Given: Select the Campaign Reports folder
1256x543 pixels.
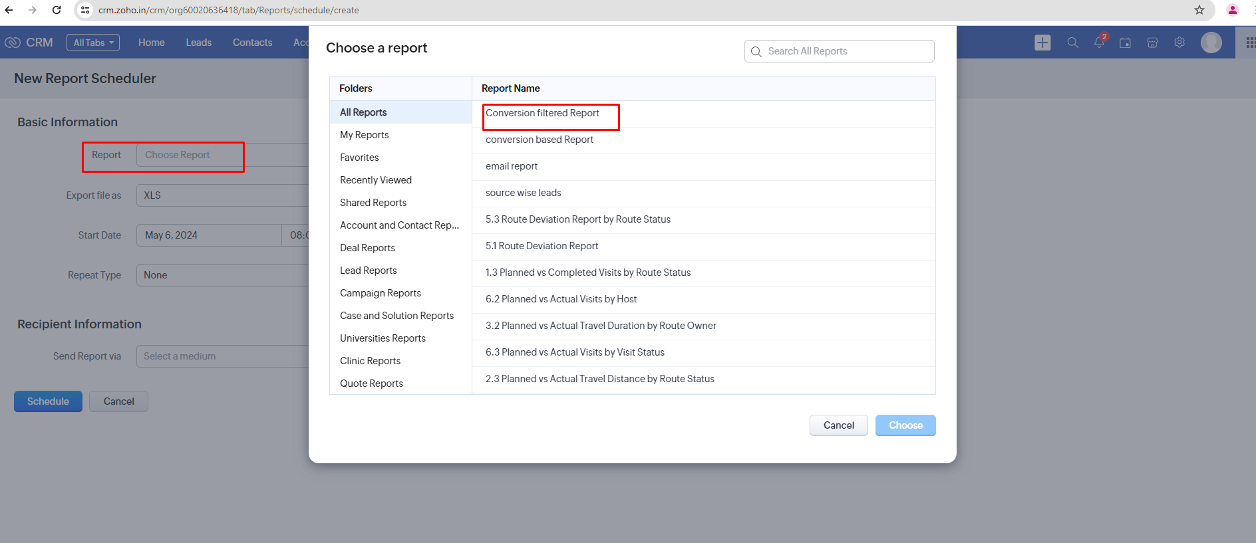Looking at the screenshot, I should click(400, 293).
